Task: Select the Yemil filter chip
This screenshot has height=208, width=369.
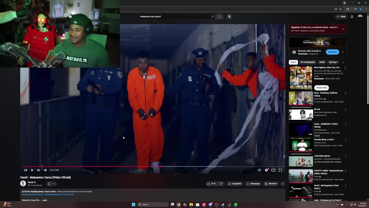Action: pyautogui.click(x=322, y=62)
